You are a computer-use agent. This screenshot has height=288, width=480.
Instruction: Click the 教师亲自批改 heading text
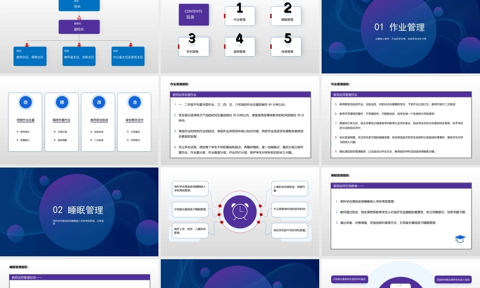coord(99,120)
